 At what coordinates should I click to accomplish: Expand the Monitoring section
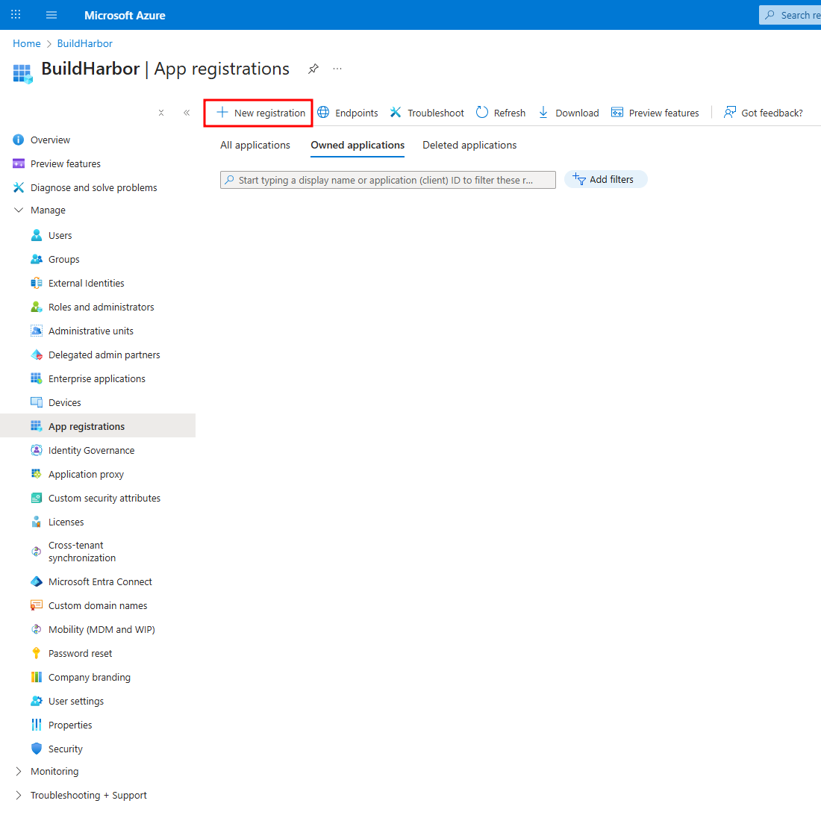tap(19, 772)
